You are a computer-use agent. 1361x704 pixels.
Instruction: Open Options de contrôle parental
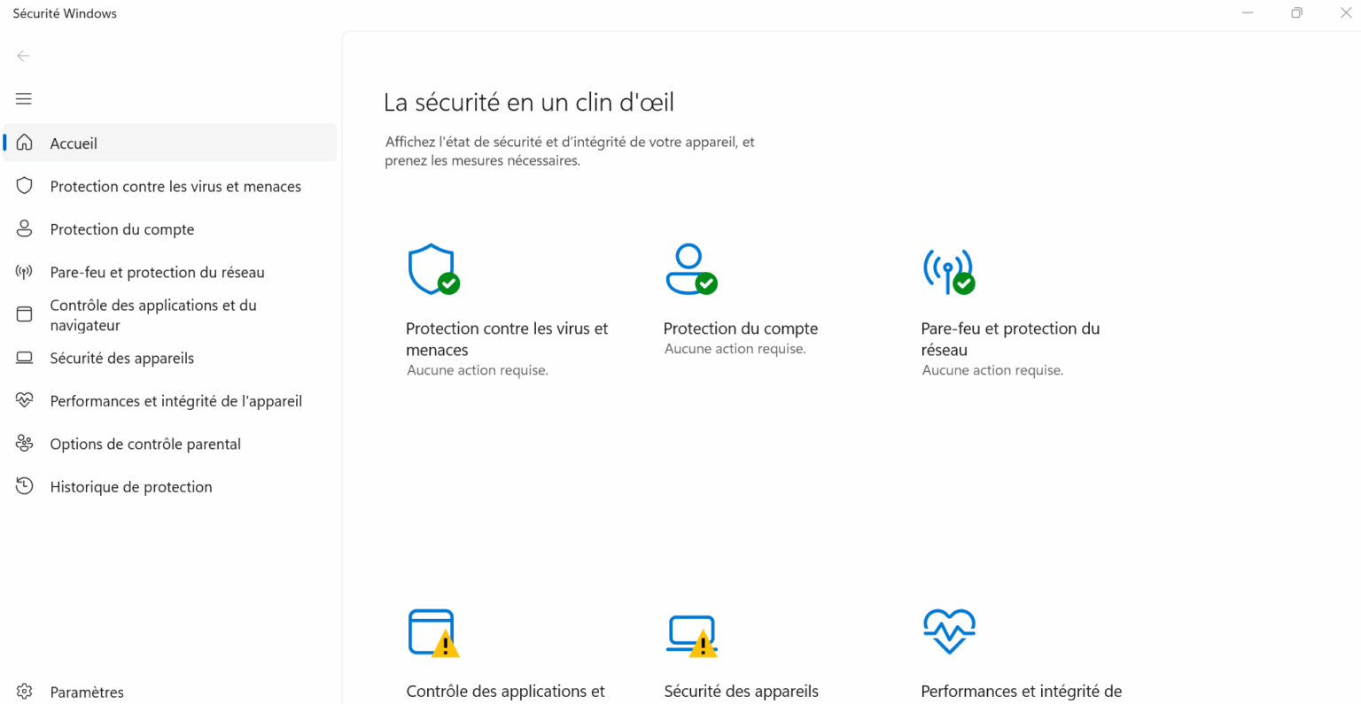pos(170,444)
